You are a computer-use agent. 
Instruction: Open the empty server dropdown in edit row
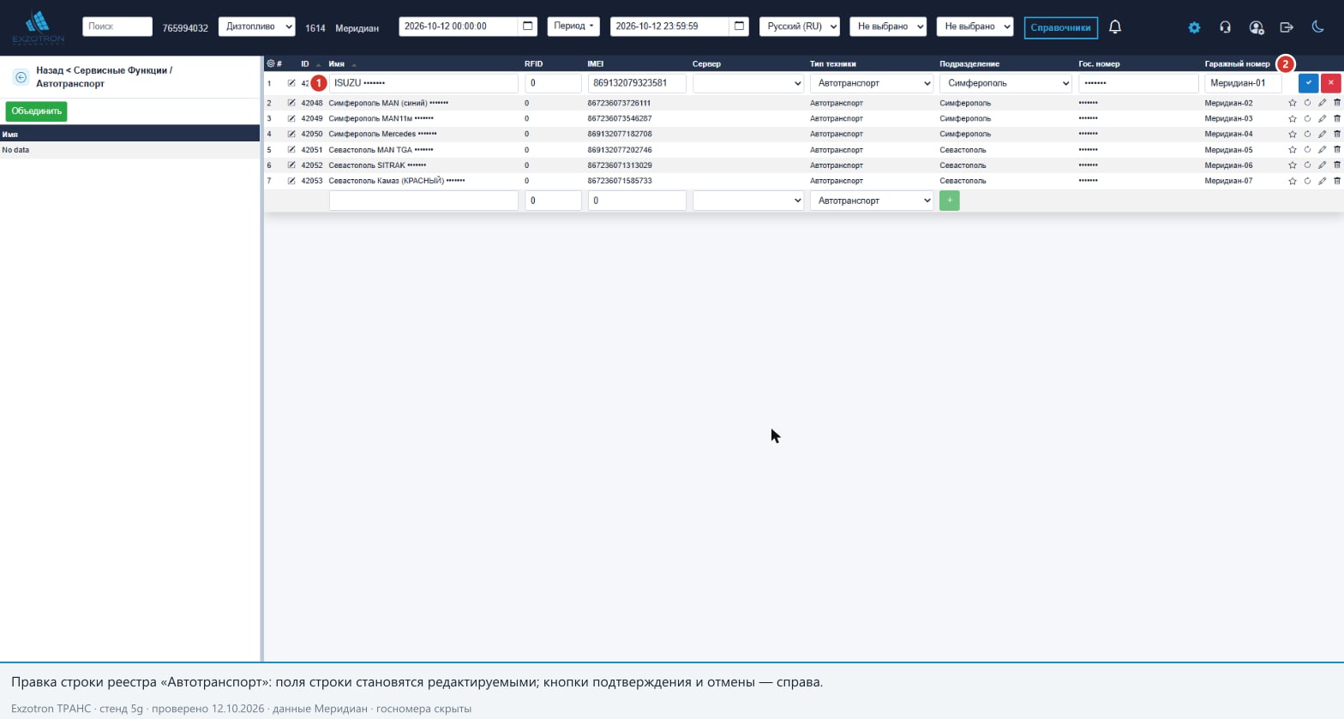(748, 83)
